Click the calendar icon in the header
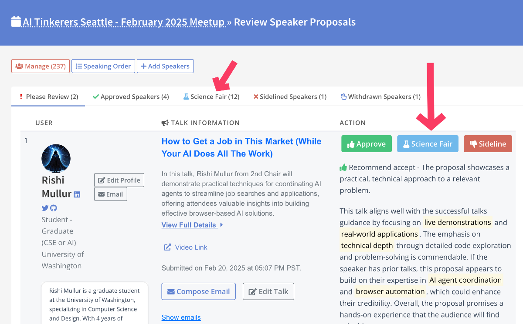523x324 pixels. (16, 22)
